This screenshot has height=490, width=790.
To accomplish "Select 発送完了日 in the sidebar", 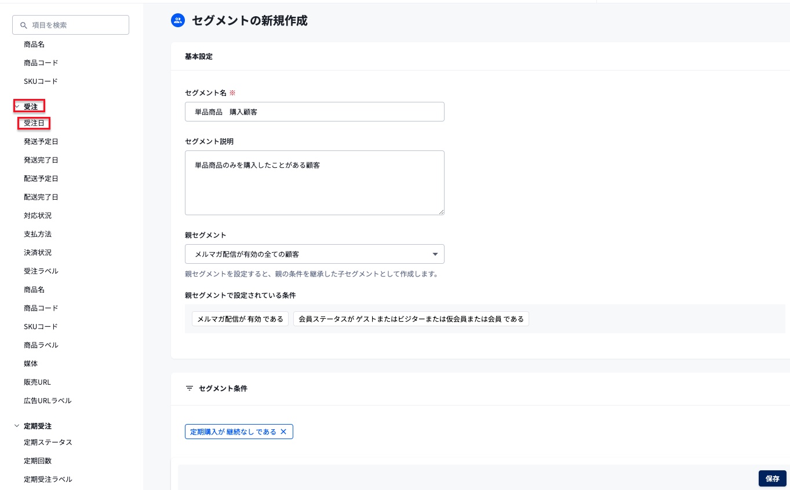I will [x=41, y=160].
